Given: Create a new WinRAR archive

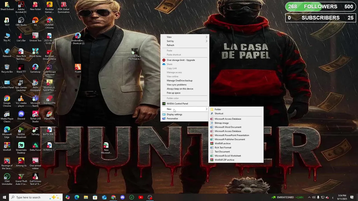Looking at the screenshot, I should click(x=236, y=143).
